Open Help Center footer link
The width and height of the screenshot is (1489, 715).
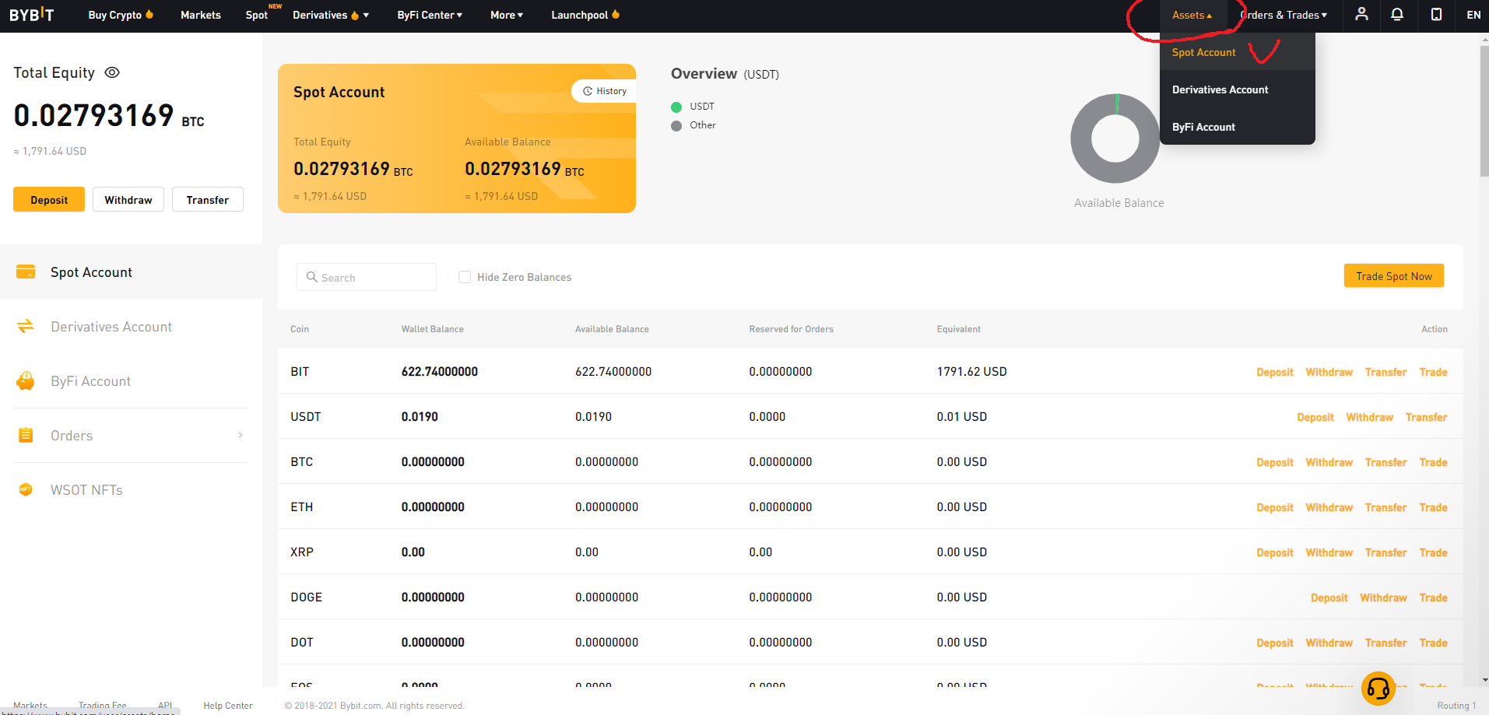click(228, 706)
